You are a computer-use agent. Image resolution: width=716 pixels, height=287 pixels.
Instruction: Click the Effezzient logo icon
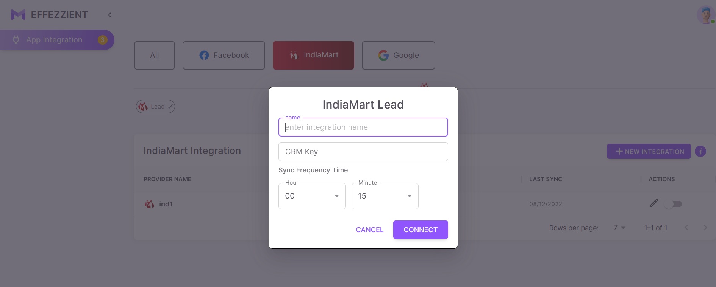[18, 15]
